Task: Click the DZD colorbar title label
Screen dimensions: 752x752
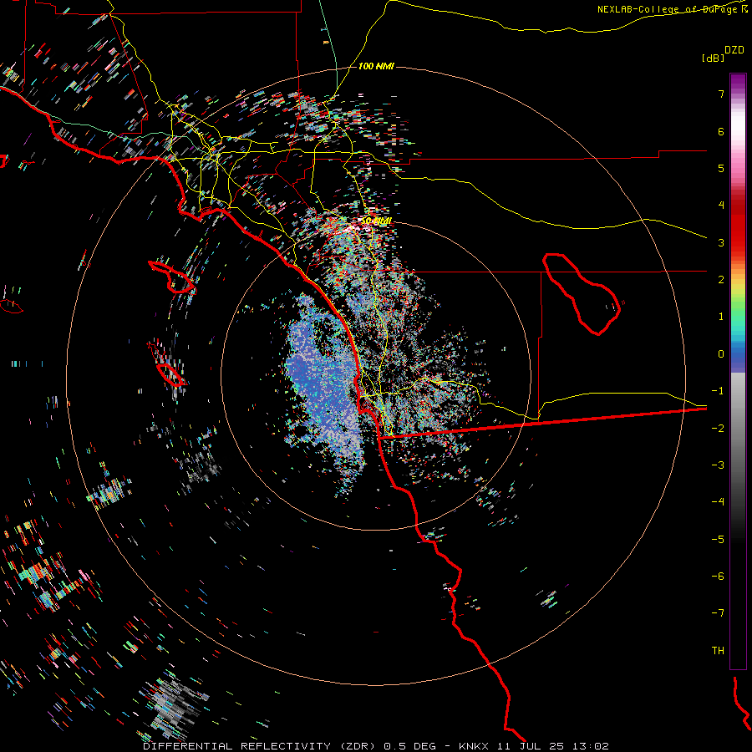Action: [x=734, y=50]
